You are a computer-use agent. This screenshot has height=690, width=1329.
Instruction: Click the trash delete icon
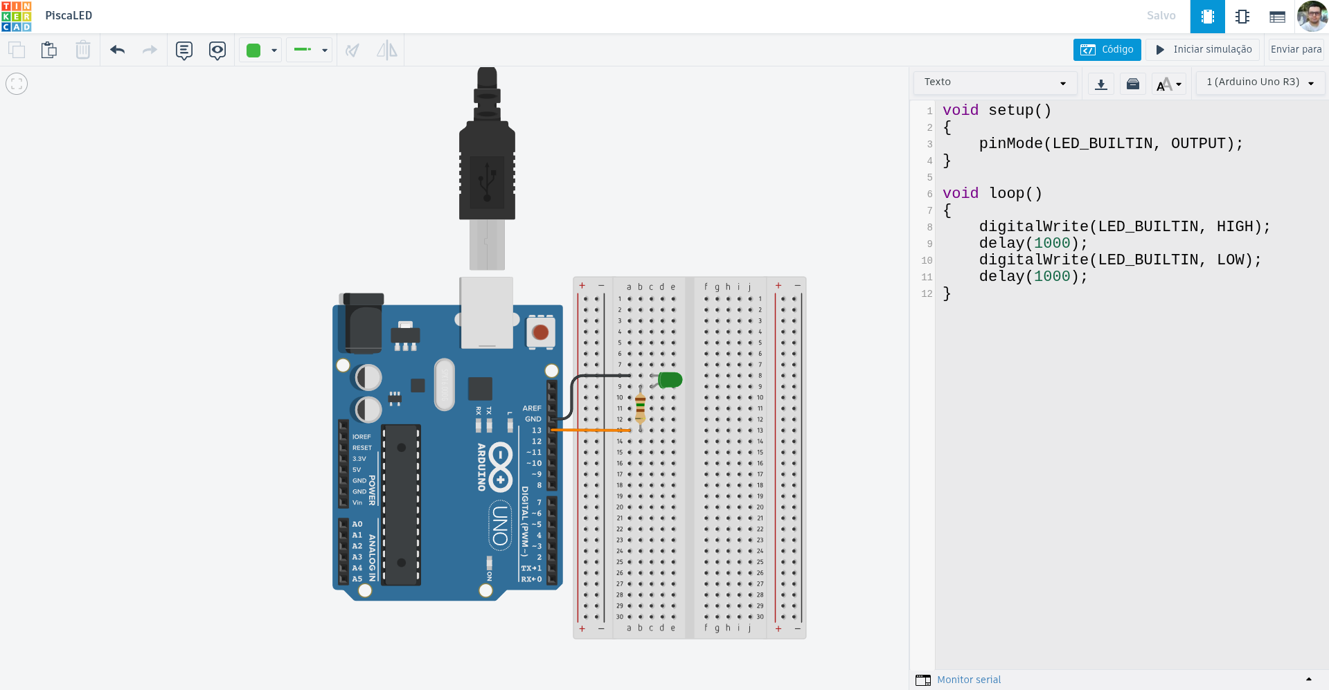(82, 50)
